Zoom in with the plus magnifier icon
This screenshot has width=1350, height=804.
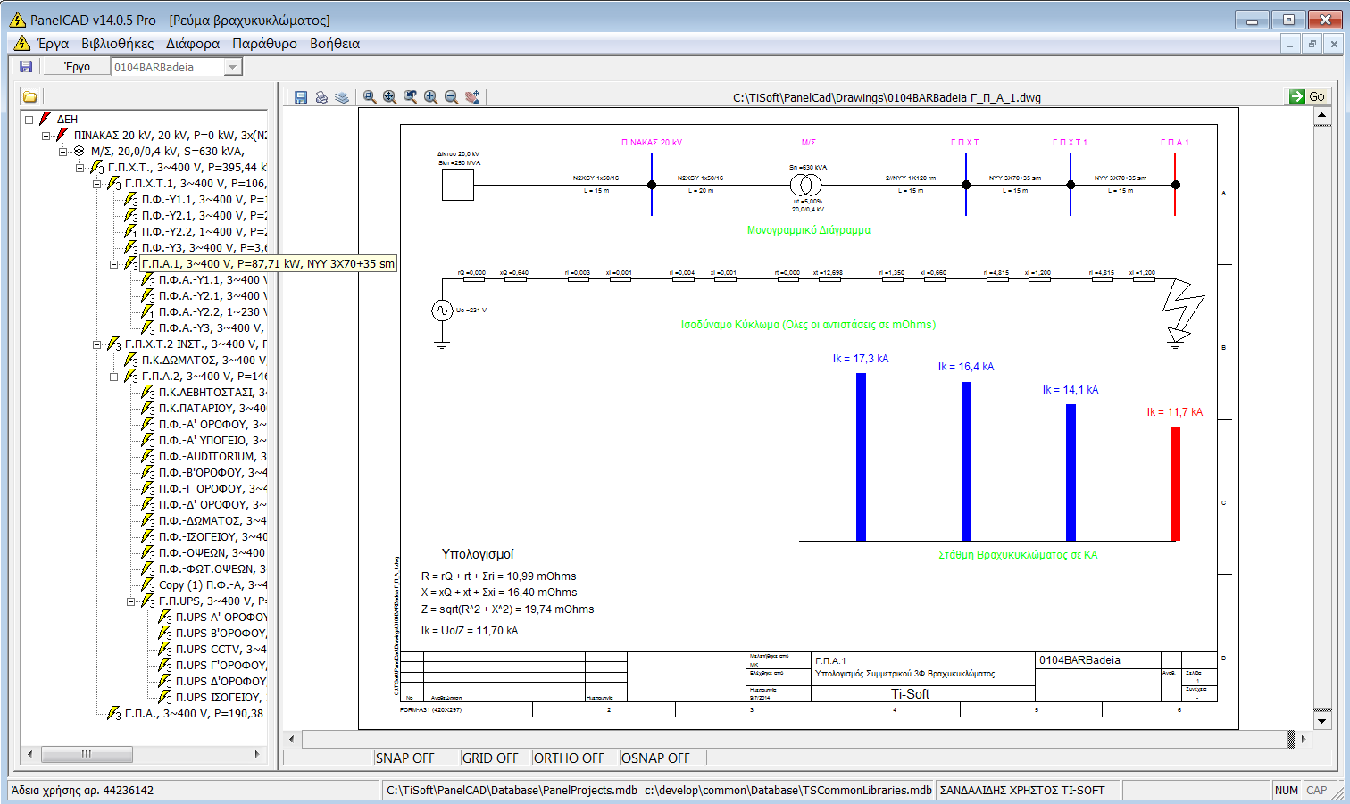pyautogui.click(x=430, y=98)
